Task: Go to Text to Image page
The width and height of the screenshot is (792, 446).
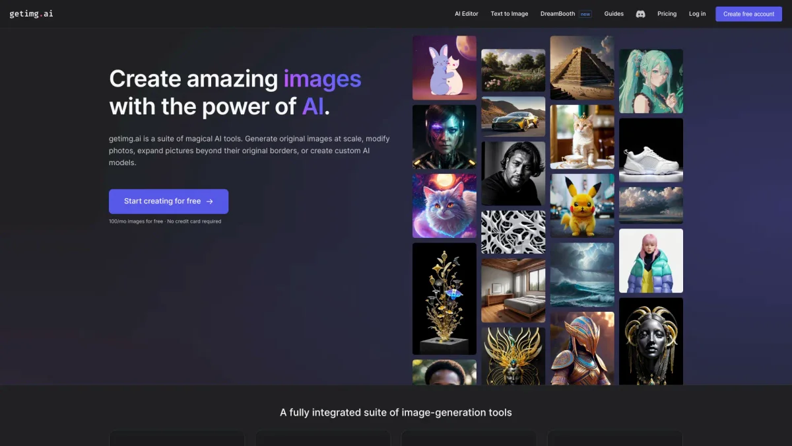Action: 509,14
